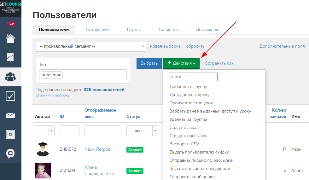Choose 'Удалить из группы' action
The image size is (309, 180).
188,119
